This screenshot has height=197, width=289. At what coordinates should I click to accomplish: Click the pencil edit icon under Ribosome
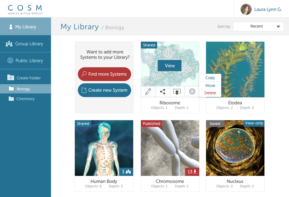tap(148, 92)
